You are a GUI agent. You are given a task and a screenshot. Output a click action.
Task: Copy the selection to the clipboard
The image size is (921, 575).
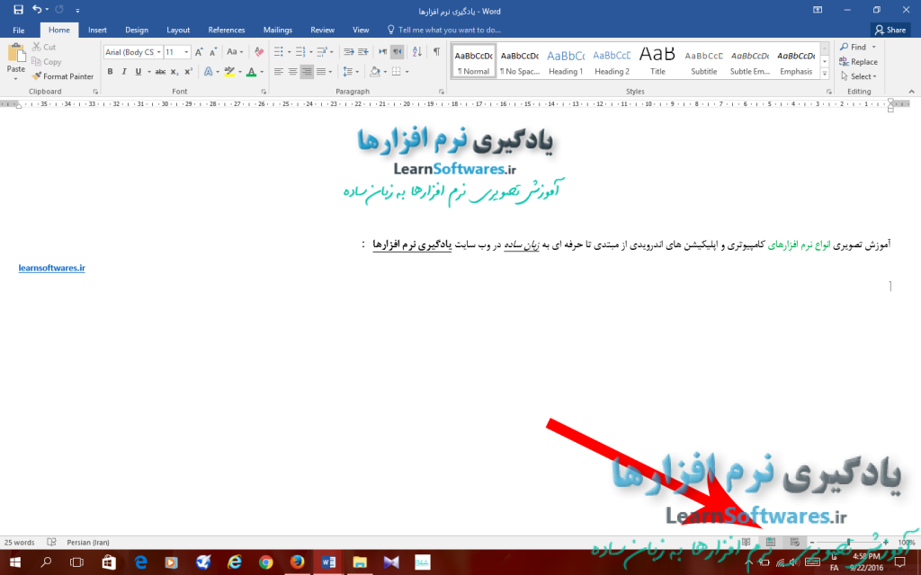coord(47,62)
